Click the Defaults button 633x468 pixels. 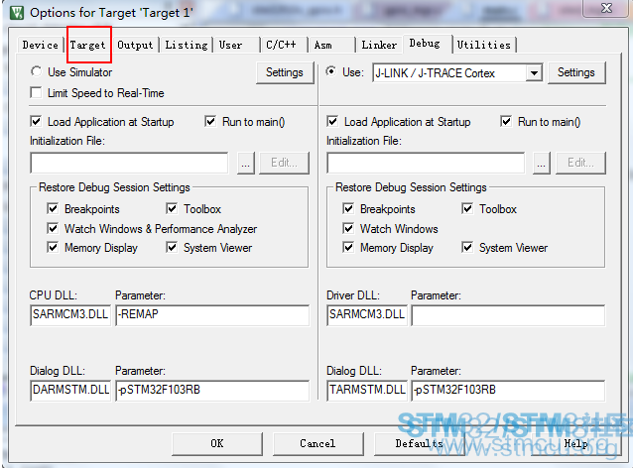point(419,444)
